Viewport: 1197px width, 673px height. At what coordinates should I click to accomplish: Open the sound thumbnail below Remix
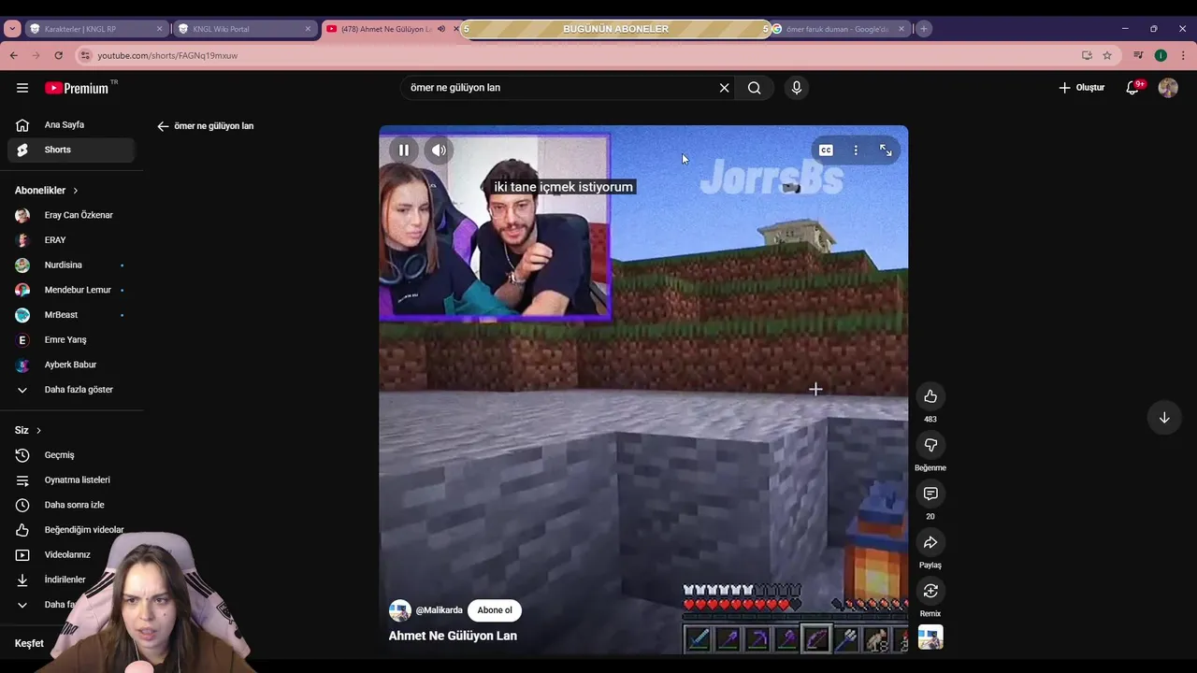(930, 637)
